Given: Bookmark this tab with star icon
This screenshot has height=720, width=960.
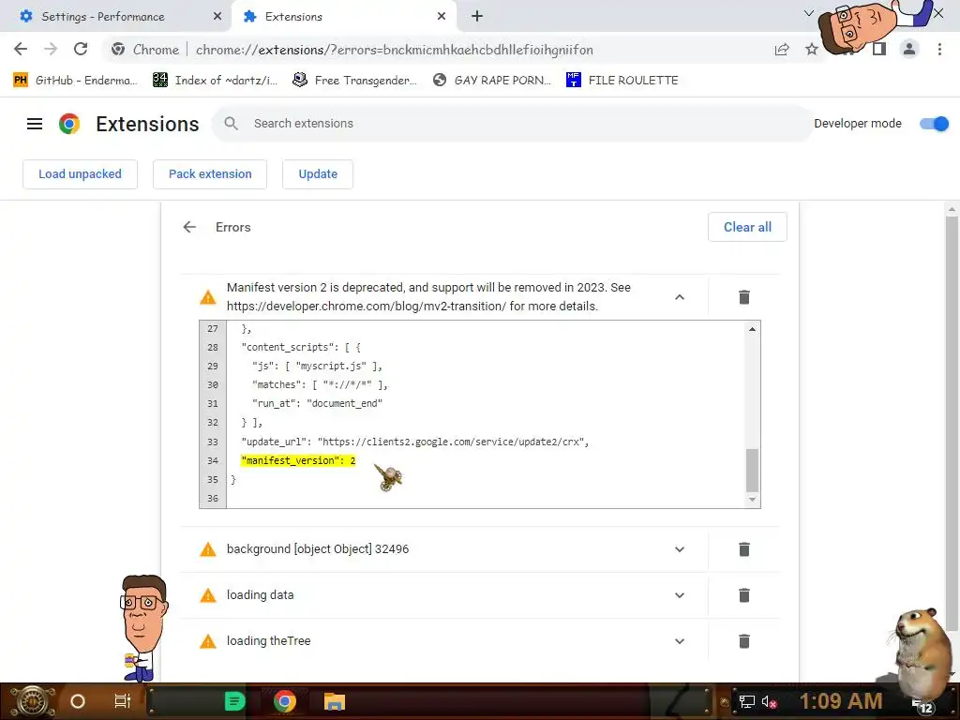Looking at the screenshot, I should 812,50.
